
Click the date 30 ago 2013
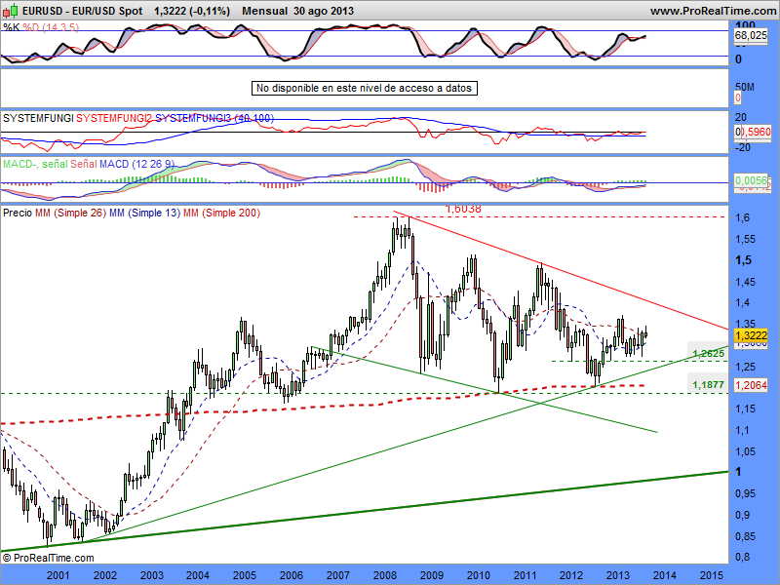tap(324, 11)
